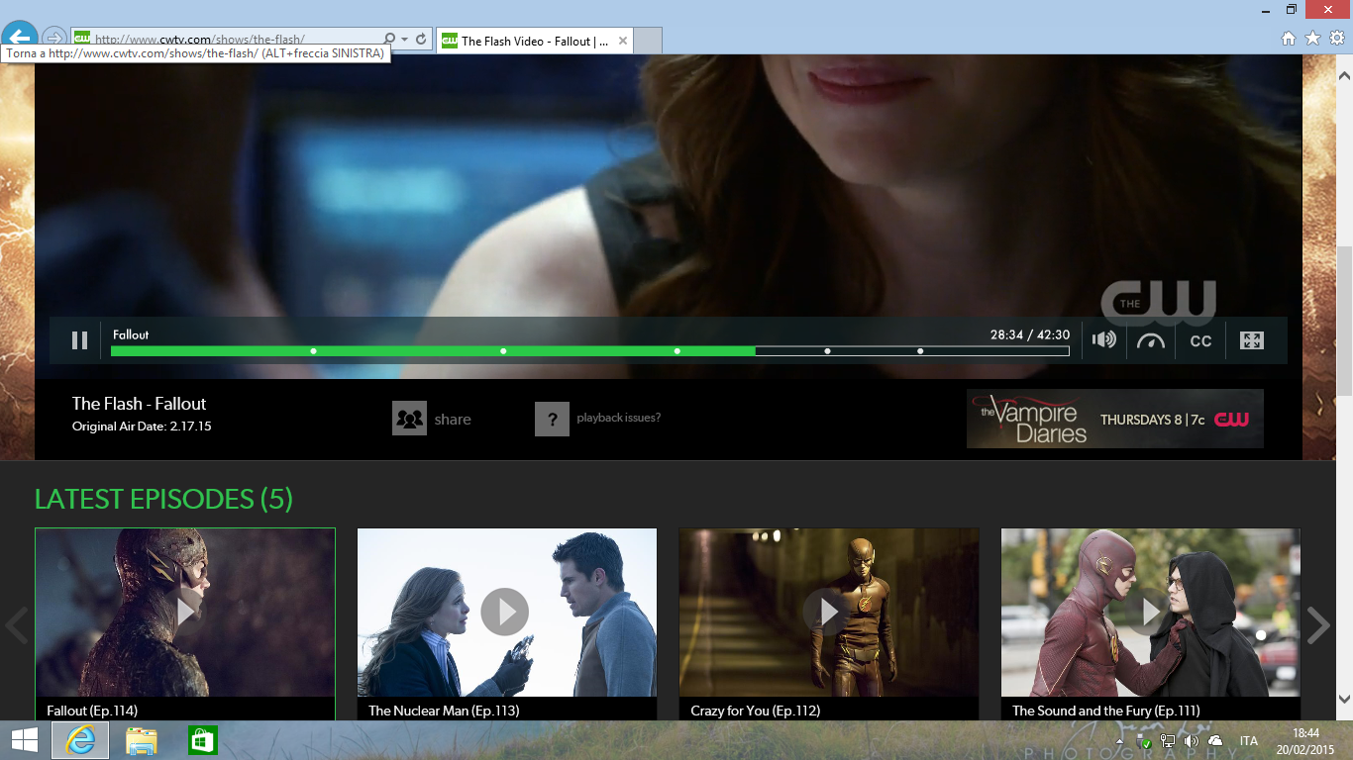This screenshot has width=1353, height=760.
Task: Open the video quality speedometer icon
Action: click(x=1151, y=340)
